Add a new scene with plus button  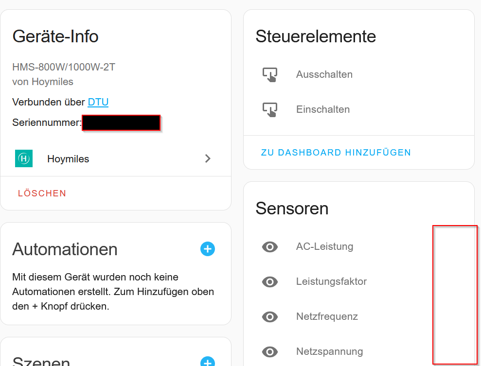click(x=208, y=362)
